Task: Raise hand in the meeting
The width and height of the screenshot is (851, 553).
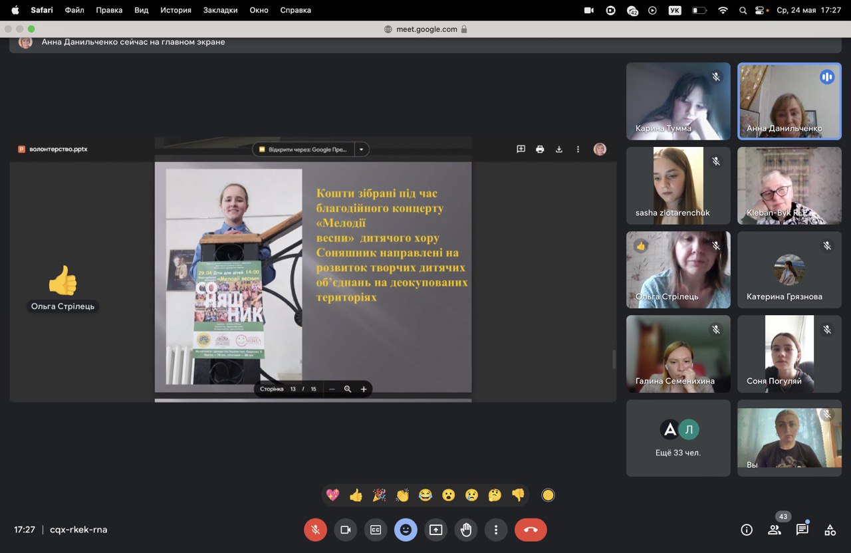Action: (x=466, y=530)
